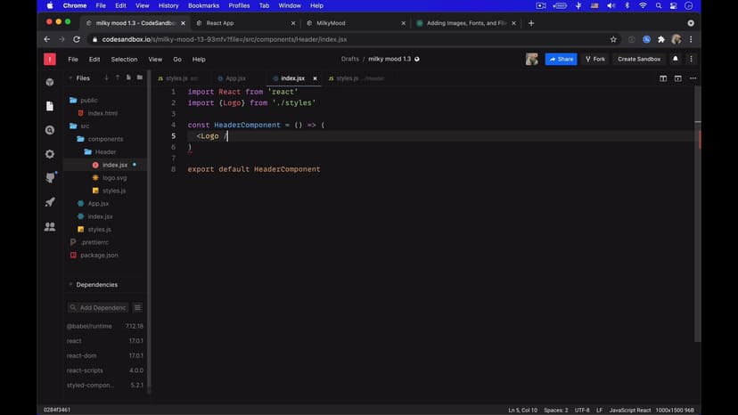Open the GitHub panel in sidebar
This screenshot has width=738, height=415.
click(50, 178)
